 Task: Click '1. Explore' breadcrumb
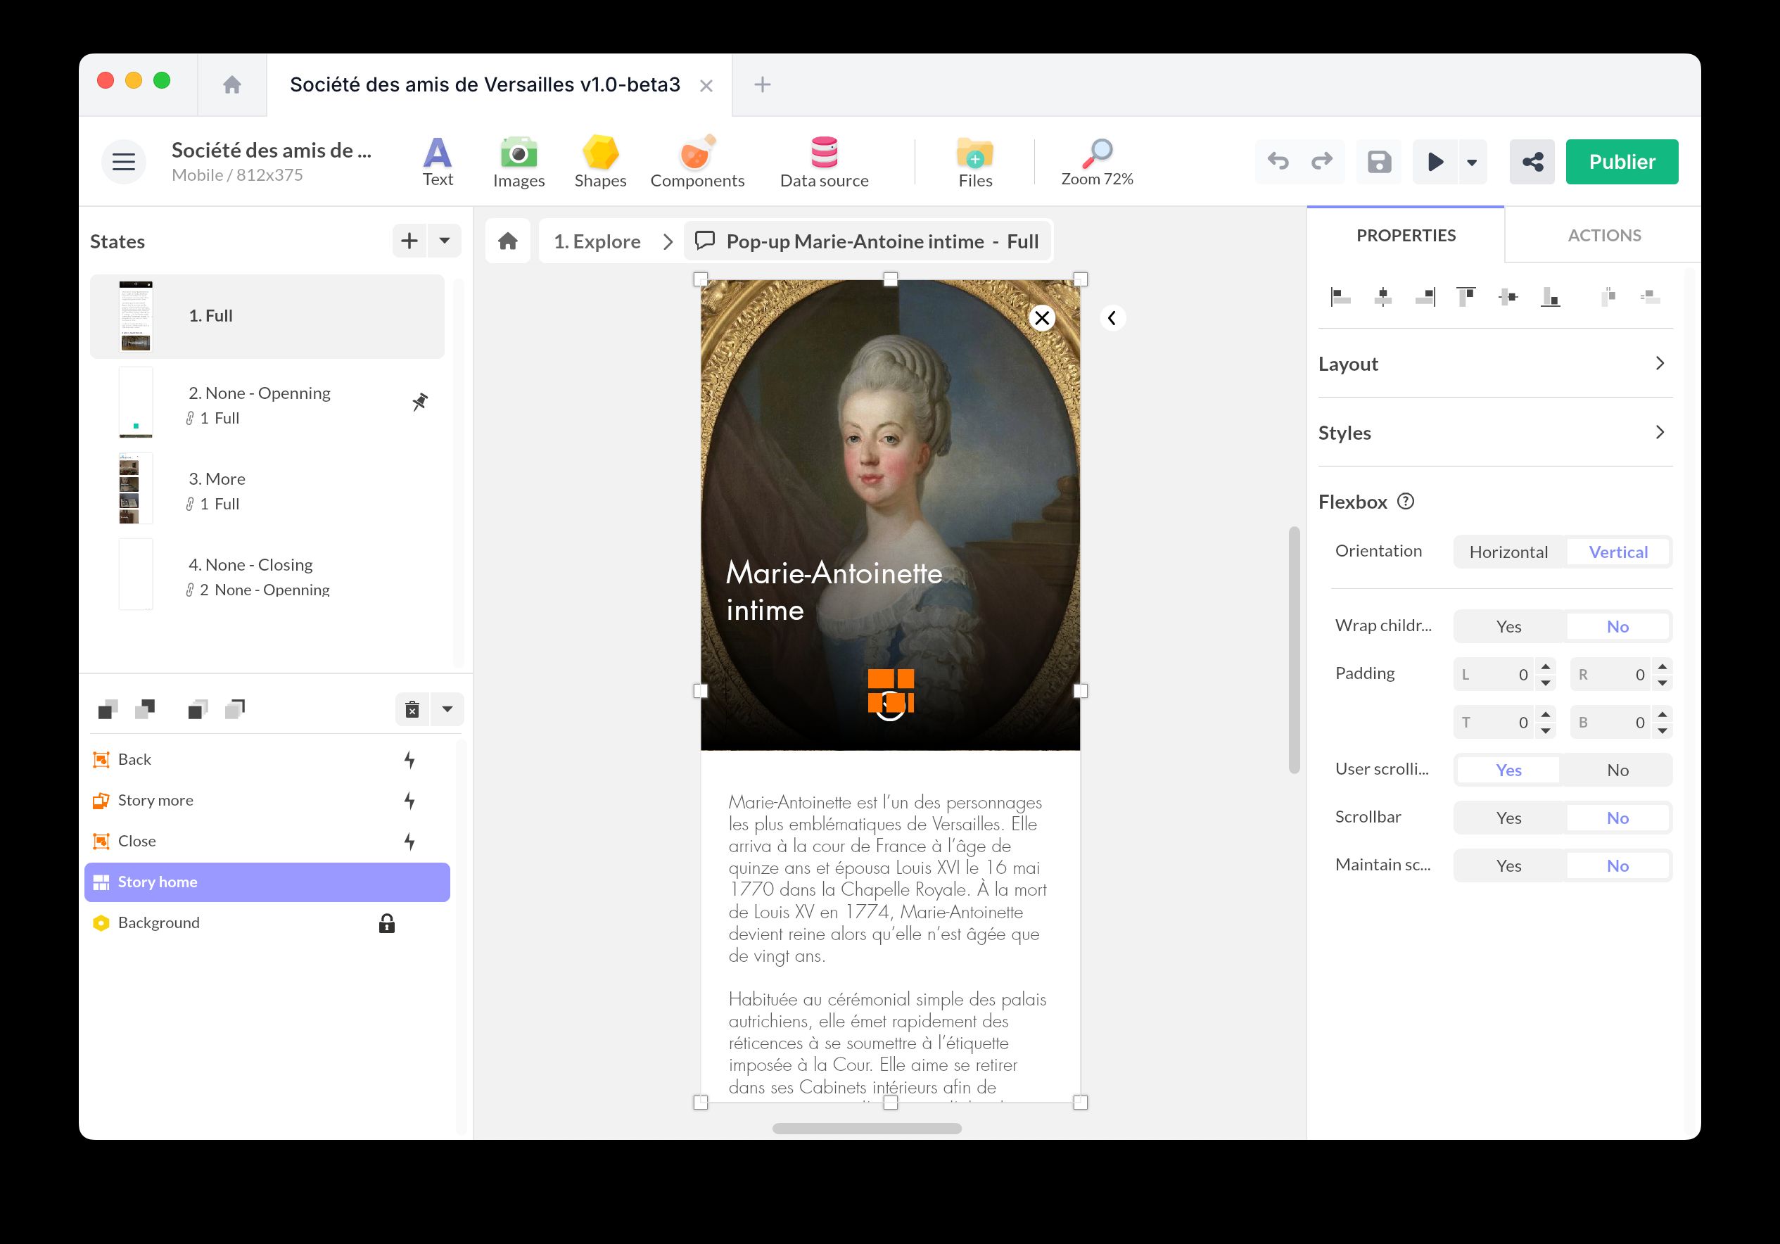tap(597, 242)
